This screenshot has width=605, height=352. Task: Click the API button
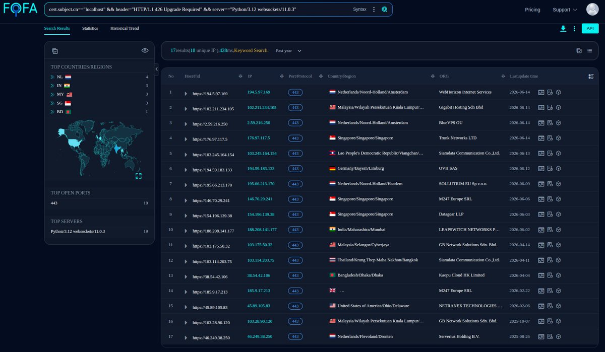[590, 29]
